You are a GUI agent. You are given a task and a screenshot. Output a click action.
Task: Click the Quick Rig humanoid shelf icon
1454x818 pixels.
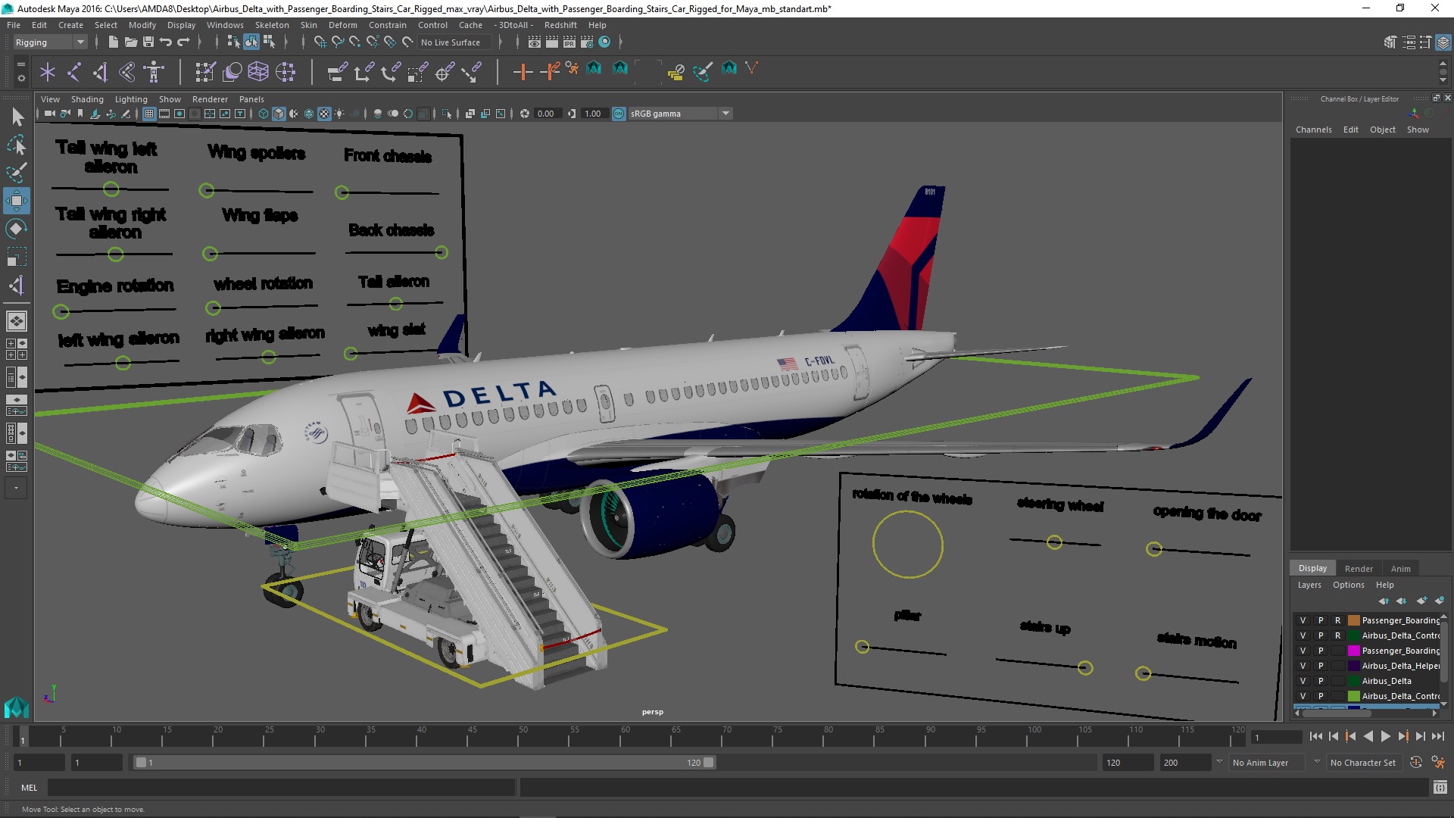click(154, 72)
